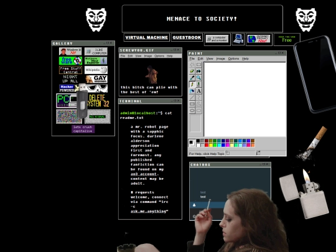The height and width of the screenshot is (252, 336).
Task: Click the left Guy Fawkes mask image
Action: click(96, 20)
